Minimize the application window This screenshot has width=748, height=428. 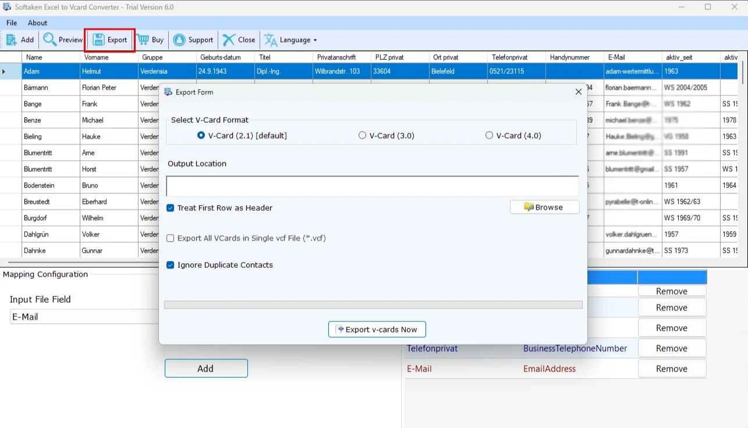tap(682, 7)
